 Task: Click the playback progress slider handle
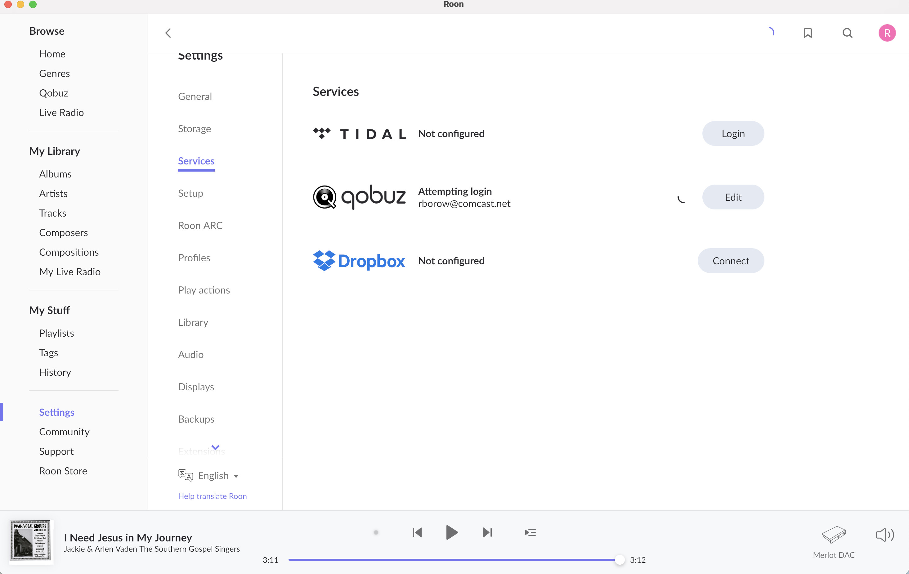click(620, 560)
